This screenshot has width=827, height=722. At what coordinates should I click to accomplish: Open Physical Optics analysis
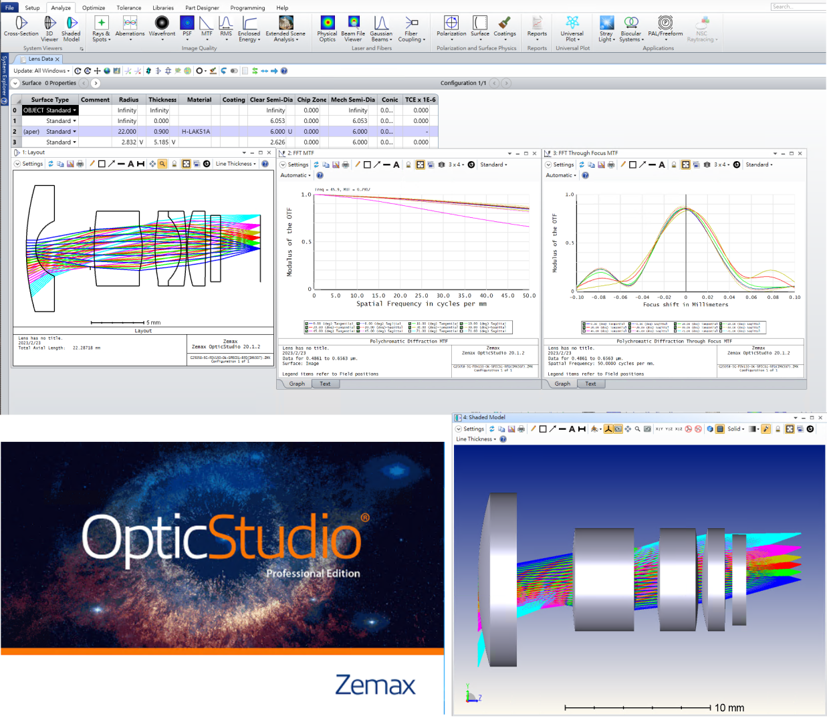327,29
